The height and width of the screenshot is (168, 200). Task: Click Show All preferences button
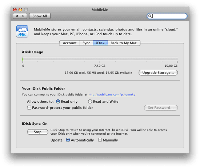(40, 16)
